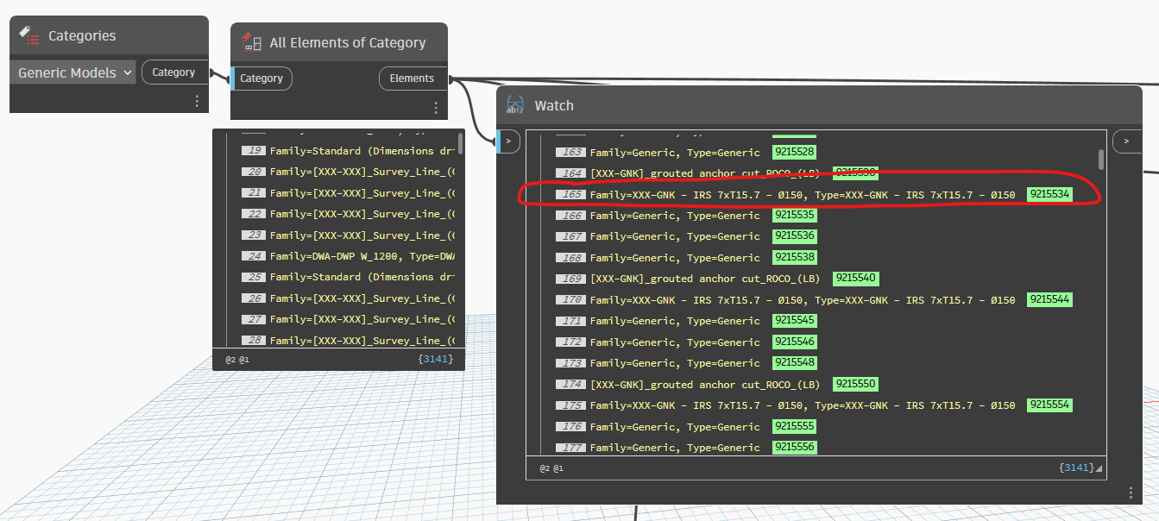Click element ID 9215536 green button
This screenshot has height=521, width=1159.
coord(794,235)
